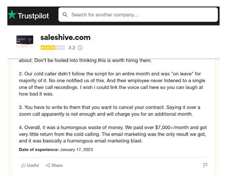Click the search magnifier icon

click(x=65, y=15)
